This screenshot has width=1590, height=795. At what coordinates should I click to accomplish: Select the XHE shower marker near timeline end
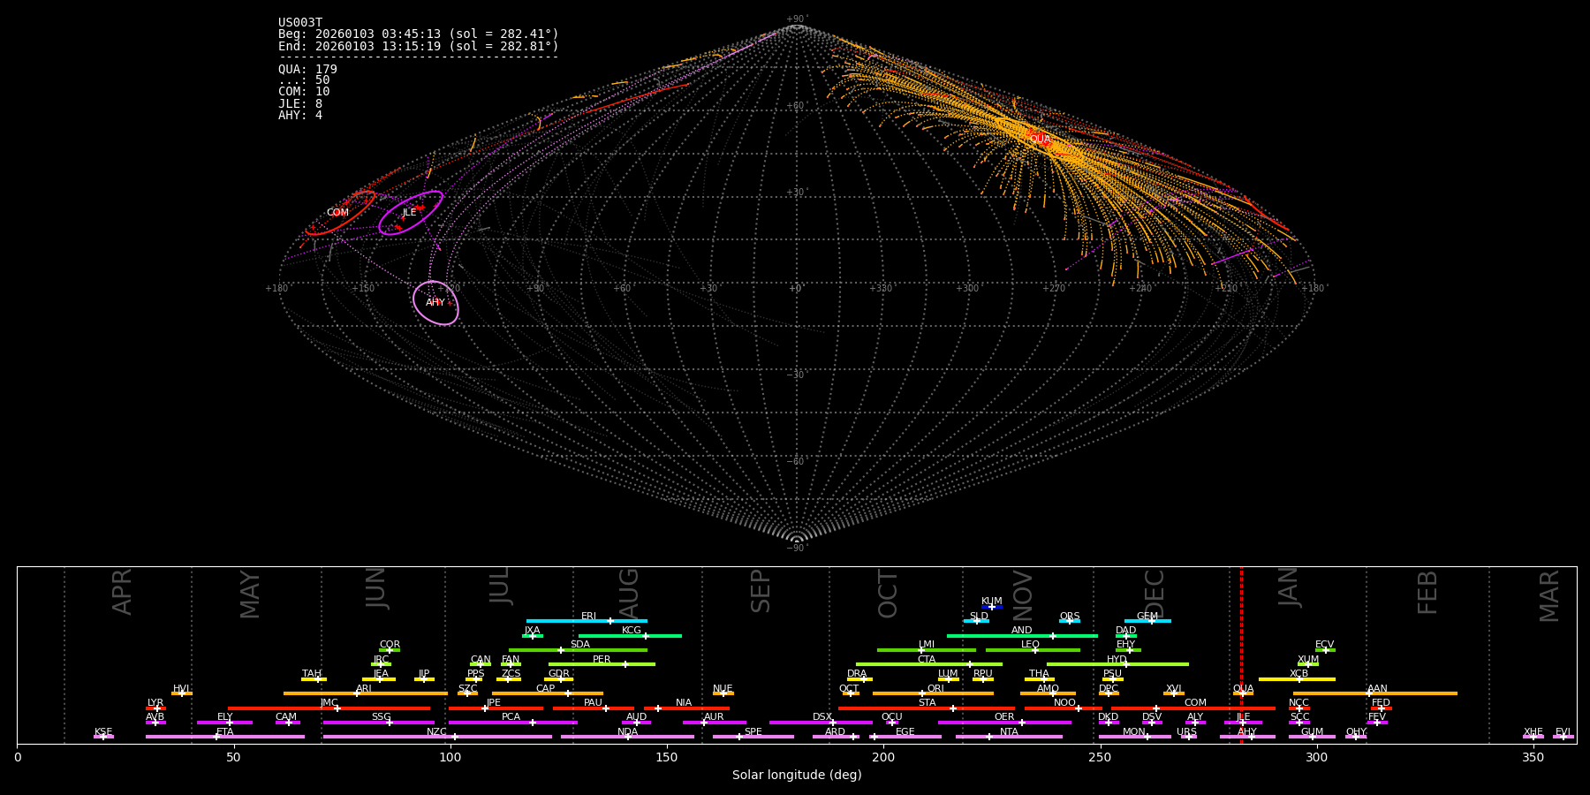(1533, 736)
